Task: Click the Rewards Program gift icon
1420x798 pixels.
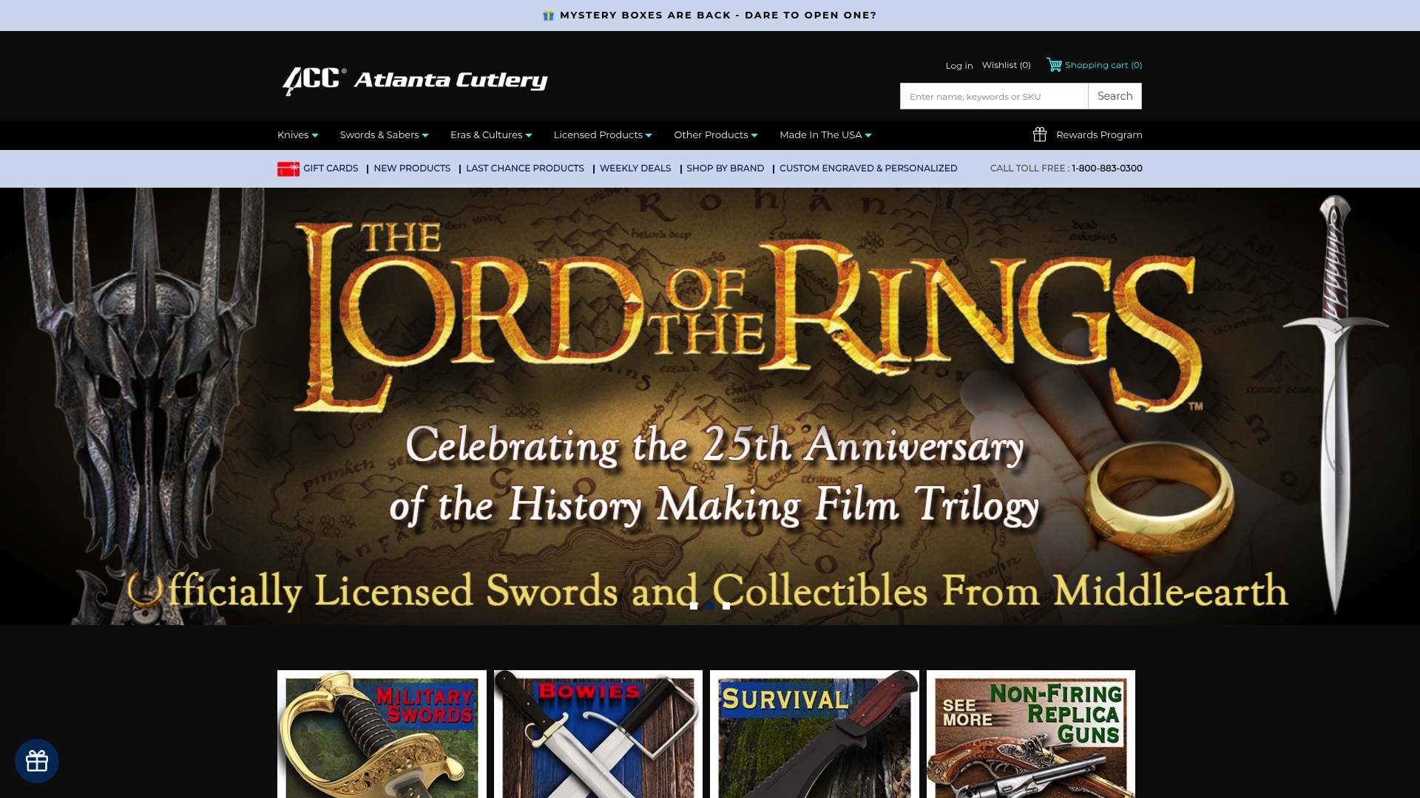Action: pyautogui.click(x=1040, y=134)
